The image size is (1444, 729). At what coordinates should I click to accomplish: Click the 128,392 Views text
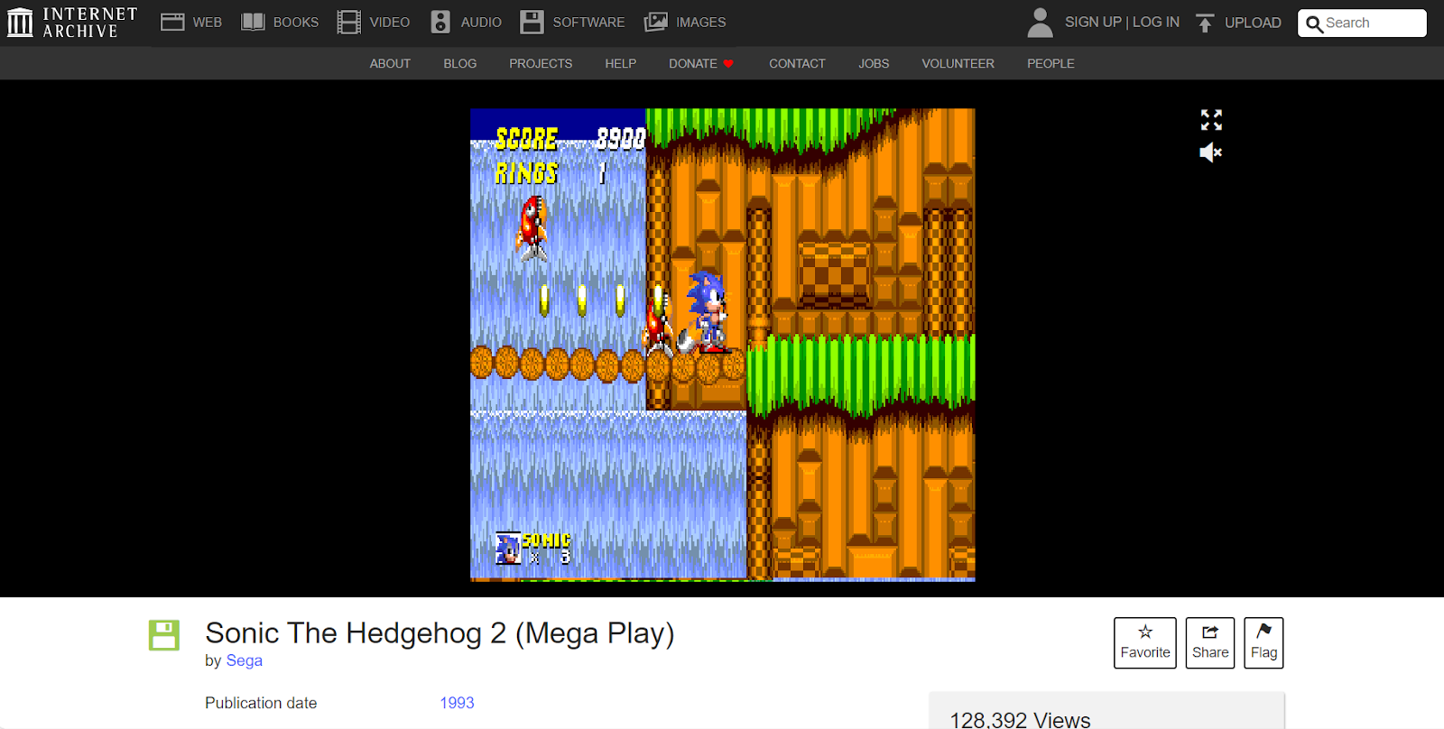[x=1020, y=719]
